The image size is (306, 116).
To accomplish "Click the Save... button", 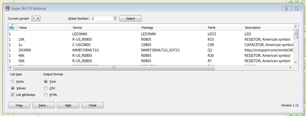I will coord(43,105).
